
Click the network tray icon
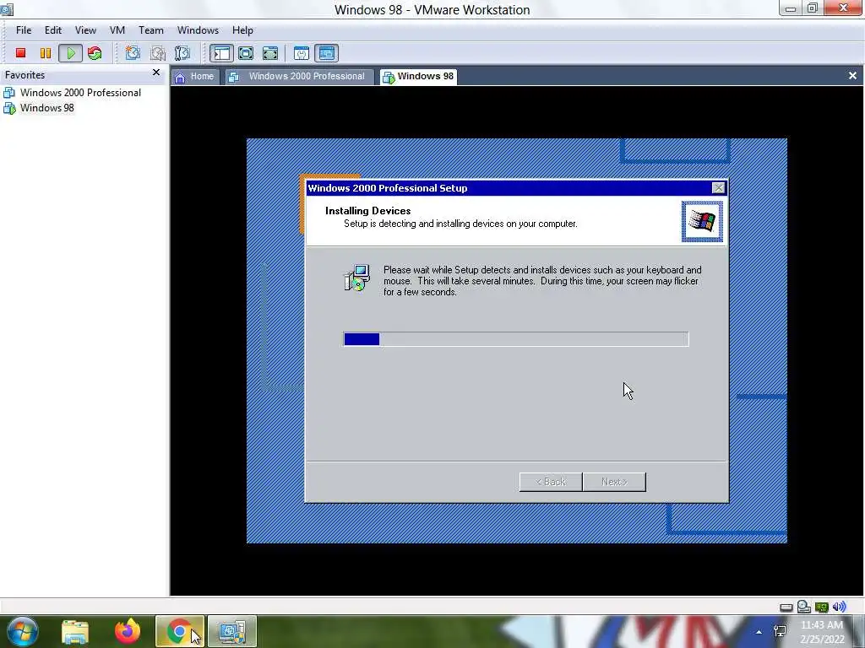[780, 632]
